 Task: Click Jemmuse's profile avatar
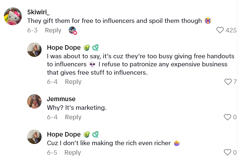pos(34,101)
